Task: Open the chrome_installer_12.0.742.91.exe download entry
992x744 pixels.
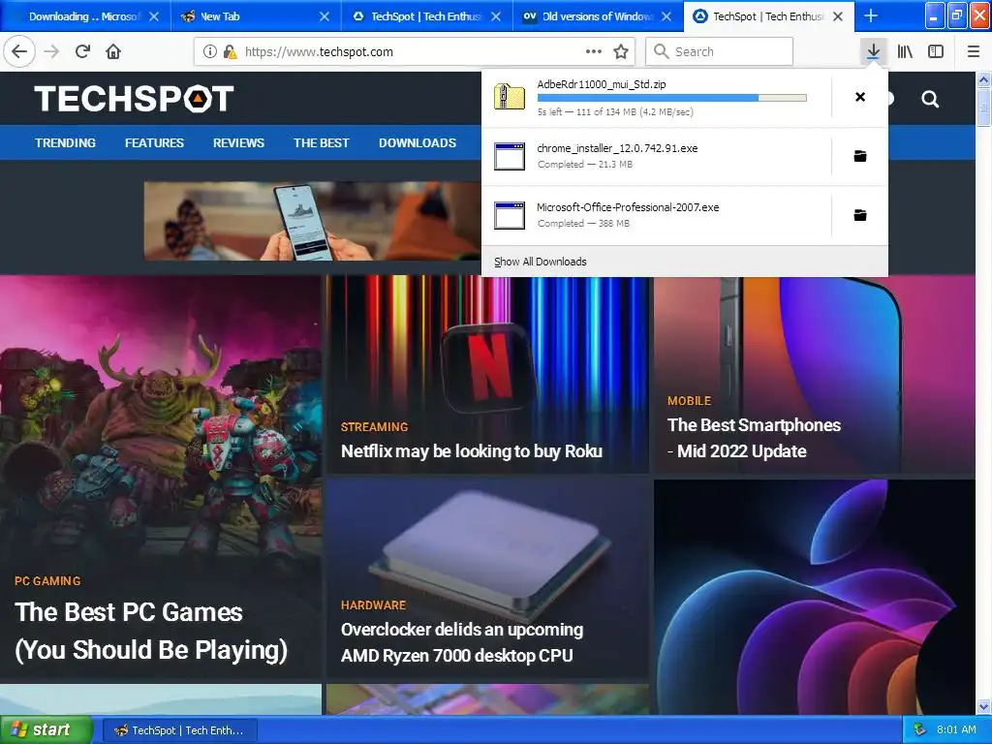Action: point(657,156)
